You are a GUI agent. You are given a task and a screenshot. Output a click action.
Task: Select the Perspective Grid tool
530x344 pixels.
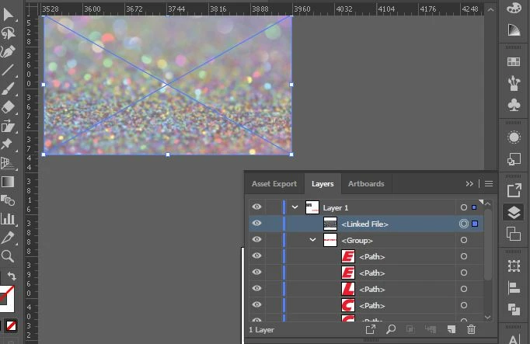[x=8, y=163]
